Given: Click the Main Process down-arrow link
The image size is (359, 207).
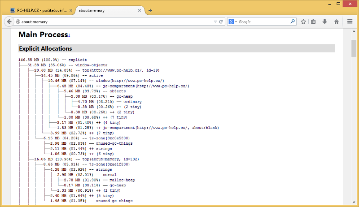Looking at the screenshot, I should click(x=69, y=35).
